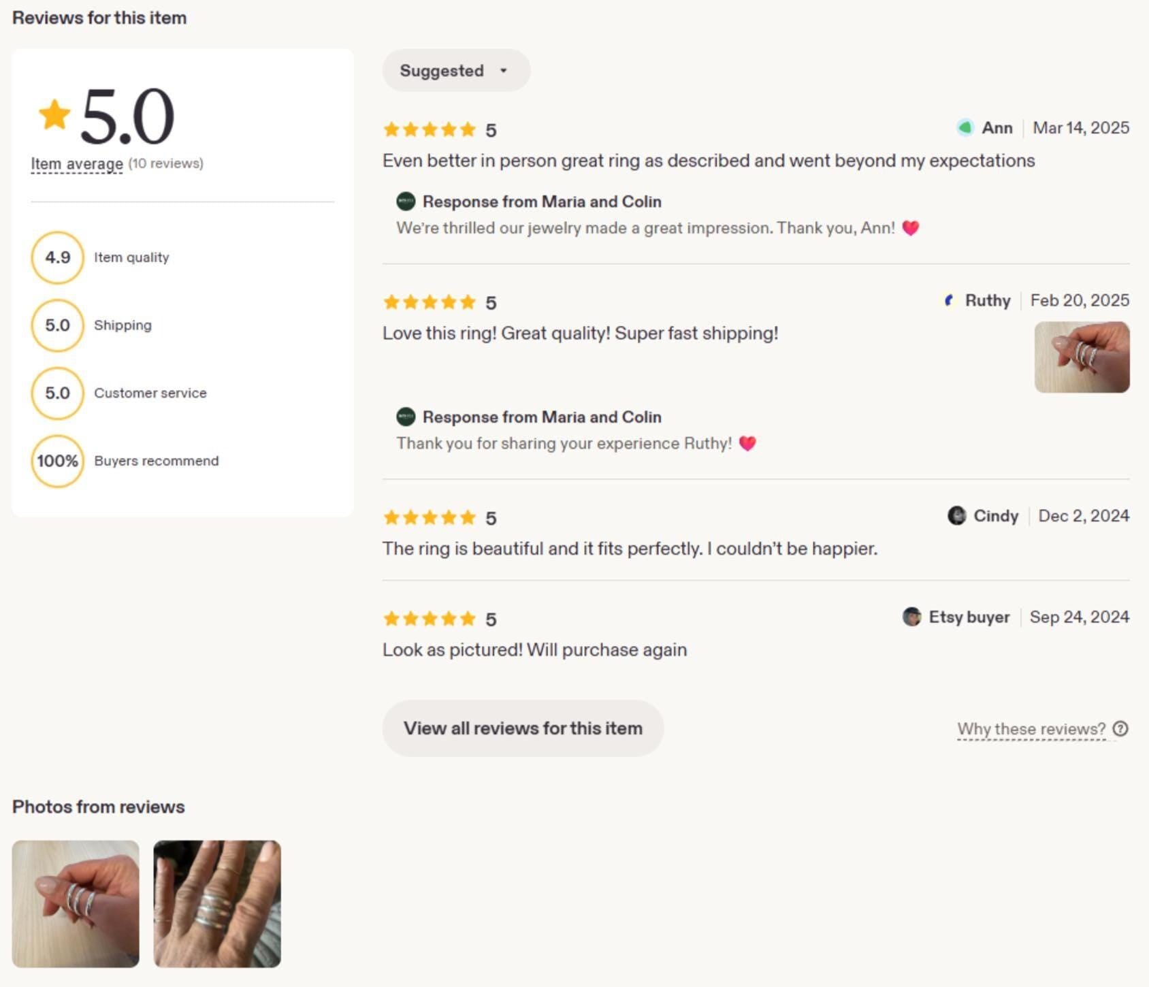This screenshot has width=1149, height=987.
Task: Click the large gold star beside 5.0
Action: pos(54,114)
